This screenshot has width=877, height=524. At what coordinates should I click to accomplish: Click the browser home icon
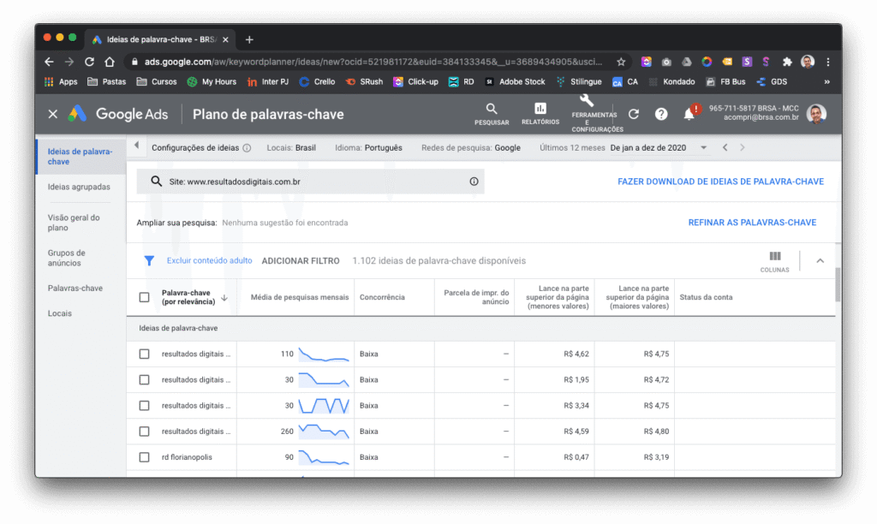110,62
